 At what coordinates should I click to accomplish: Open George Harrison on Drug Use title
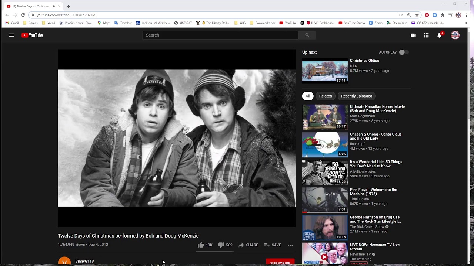(375, 219)
